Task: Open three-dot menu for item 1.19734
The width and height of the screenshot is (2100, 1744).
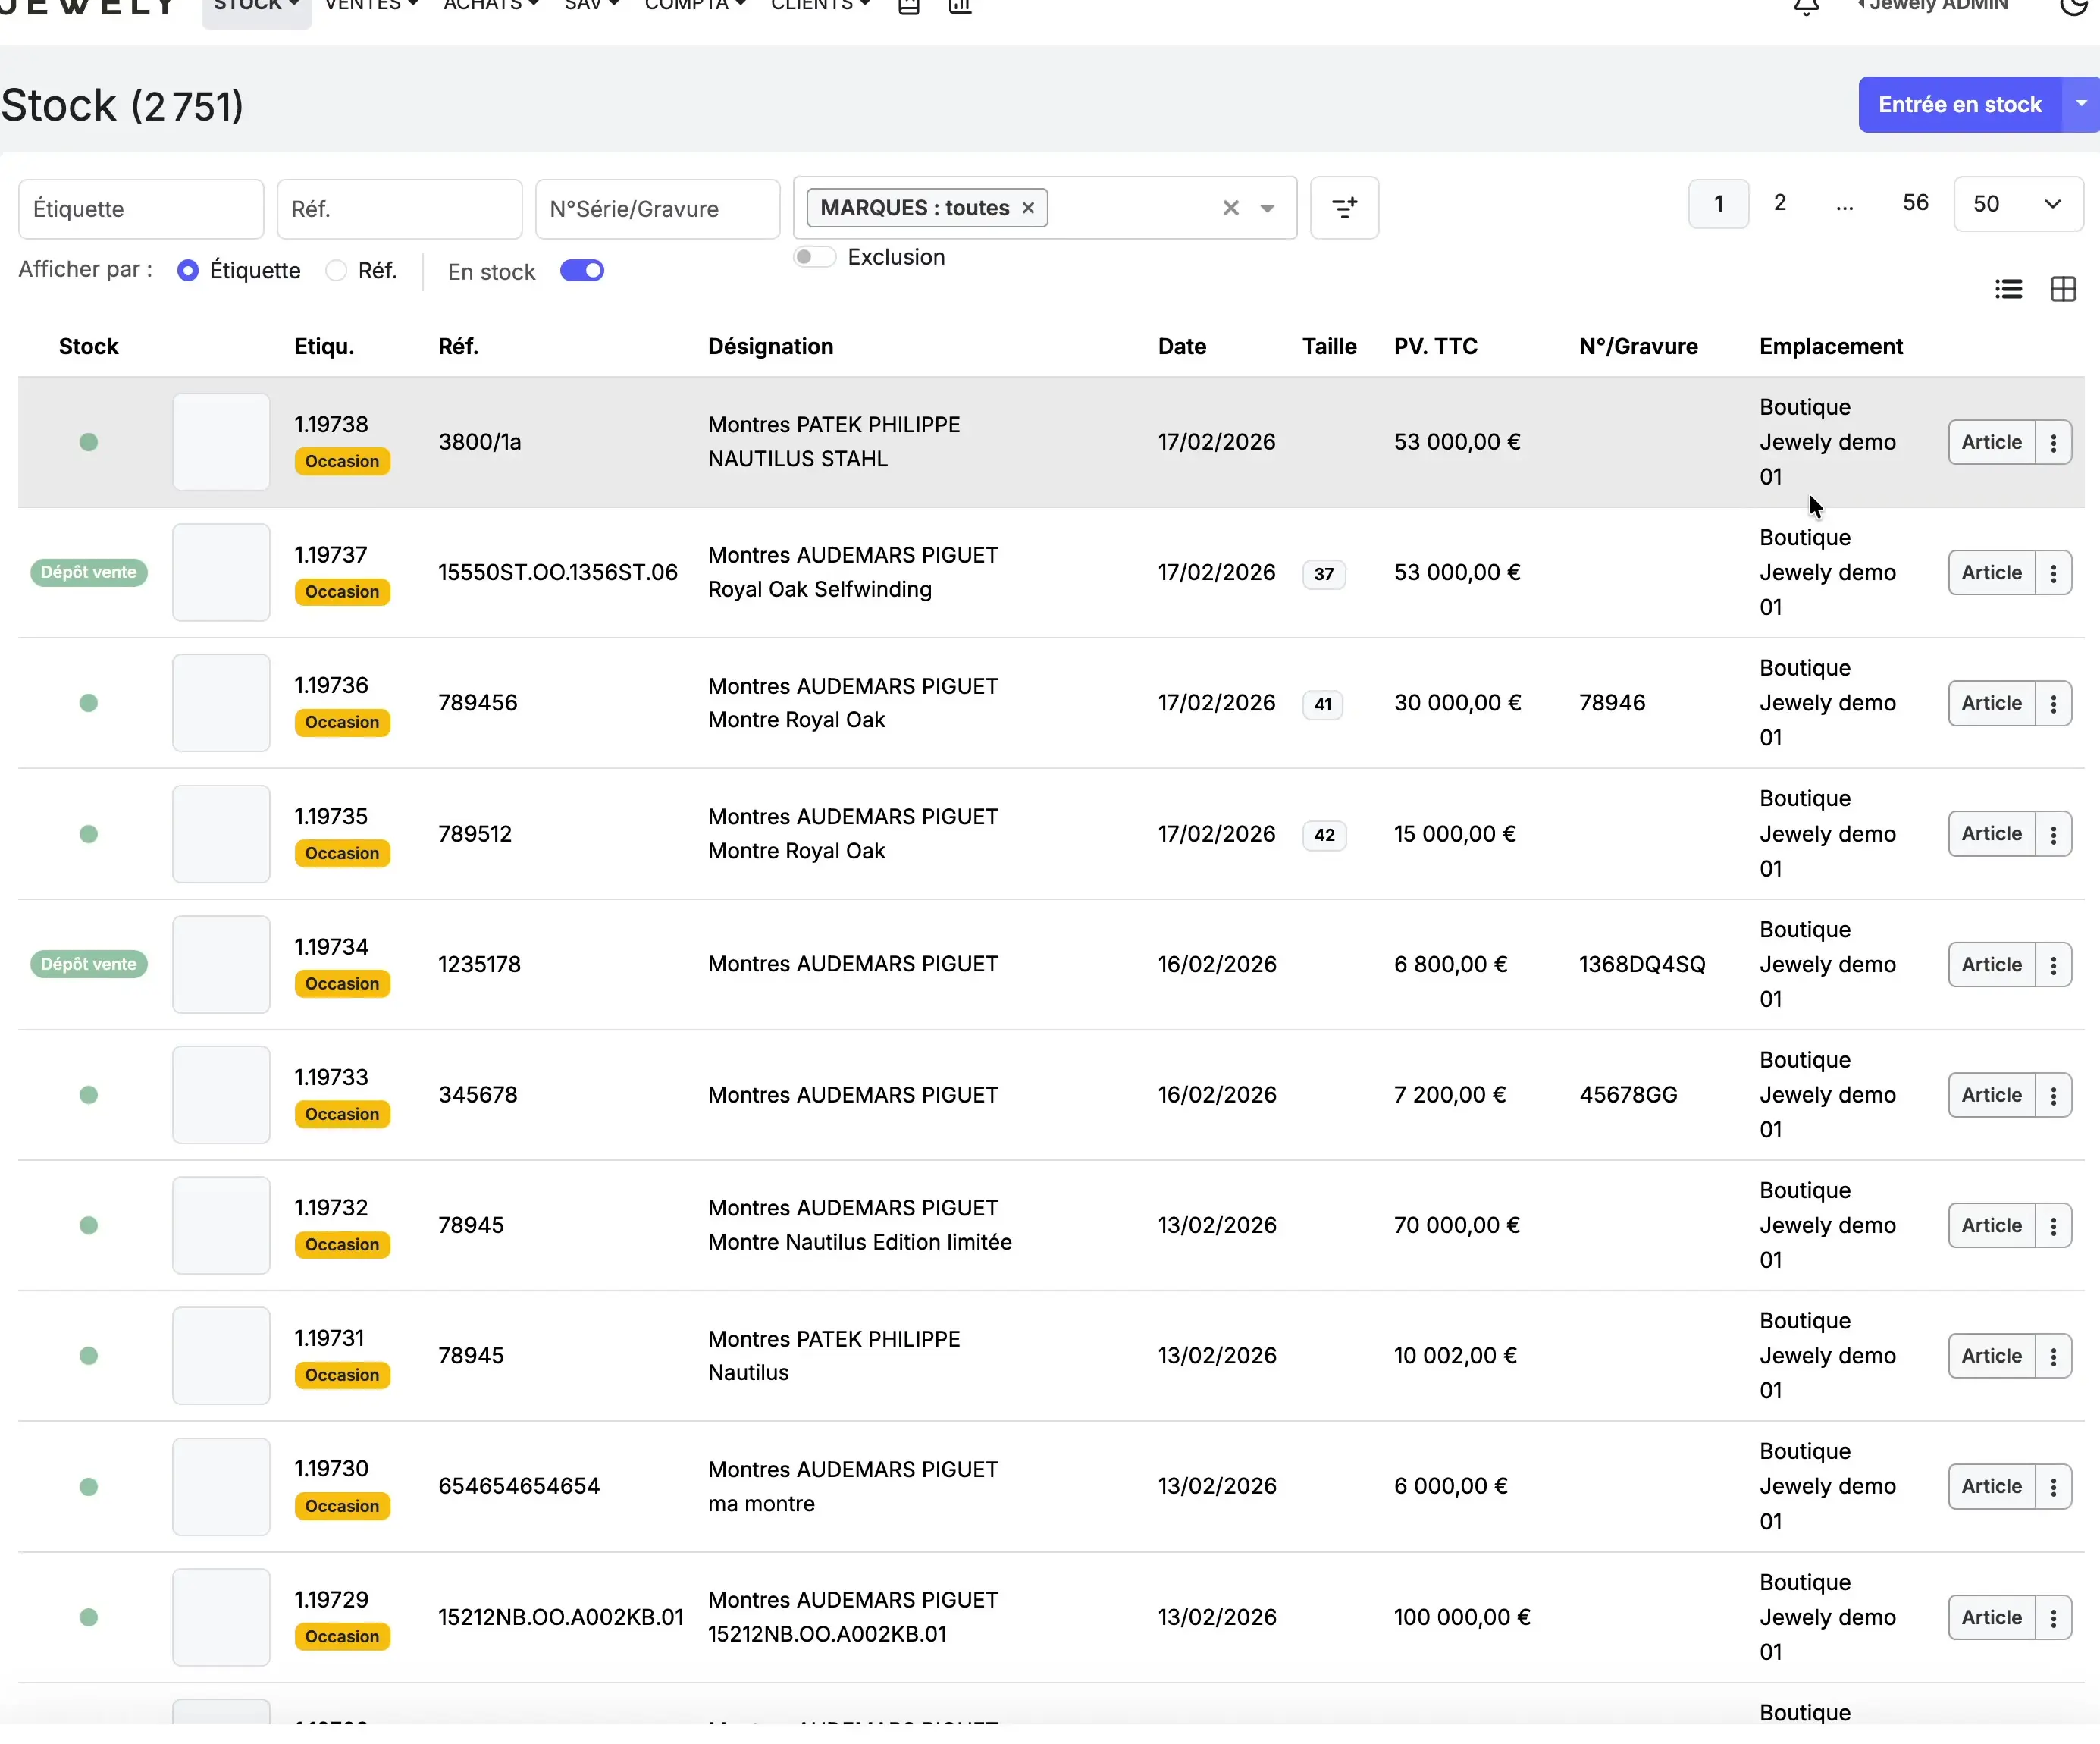Action: coord(2053,965)
